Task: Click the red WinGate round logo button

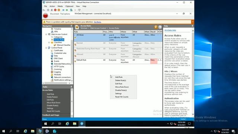Action: point(45,16)
